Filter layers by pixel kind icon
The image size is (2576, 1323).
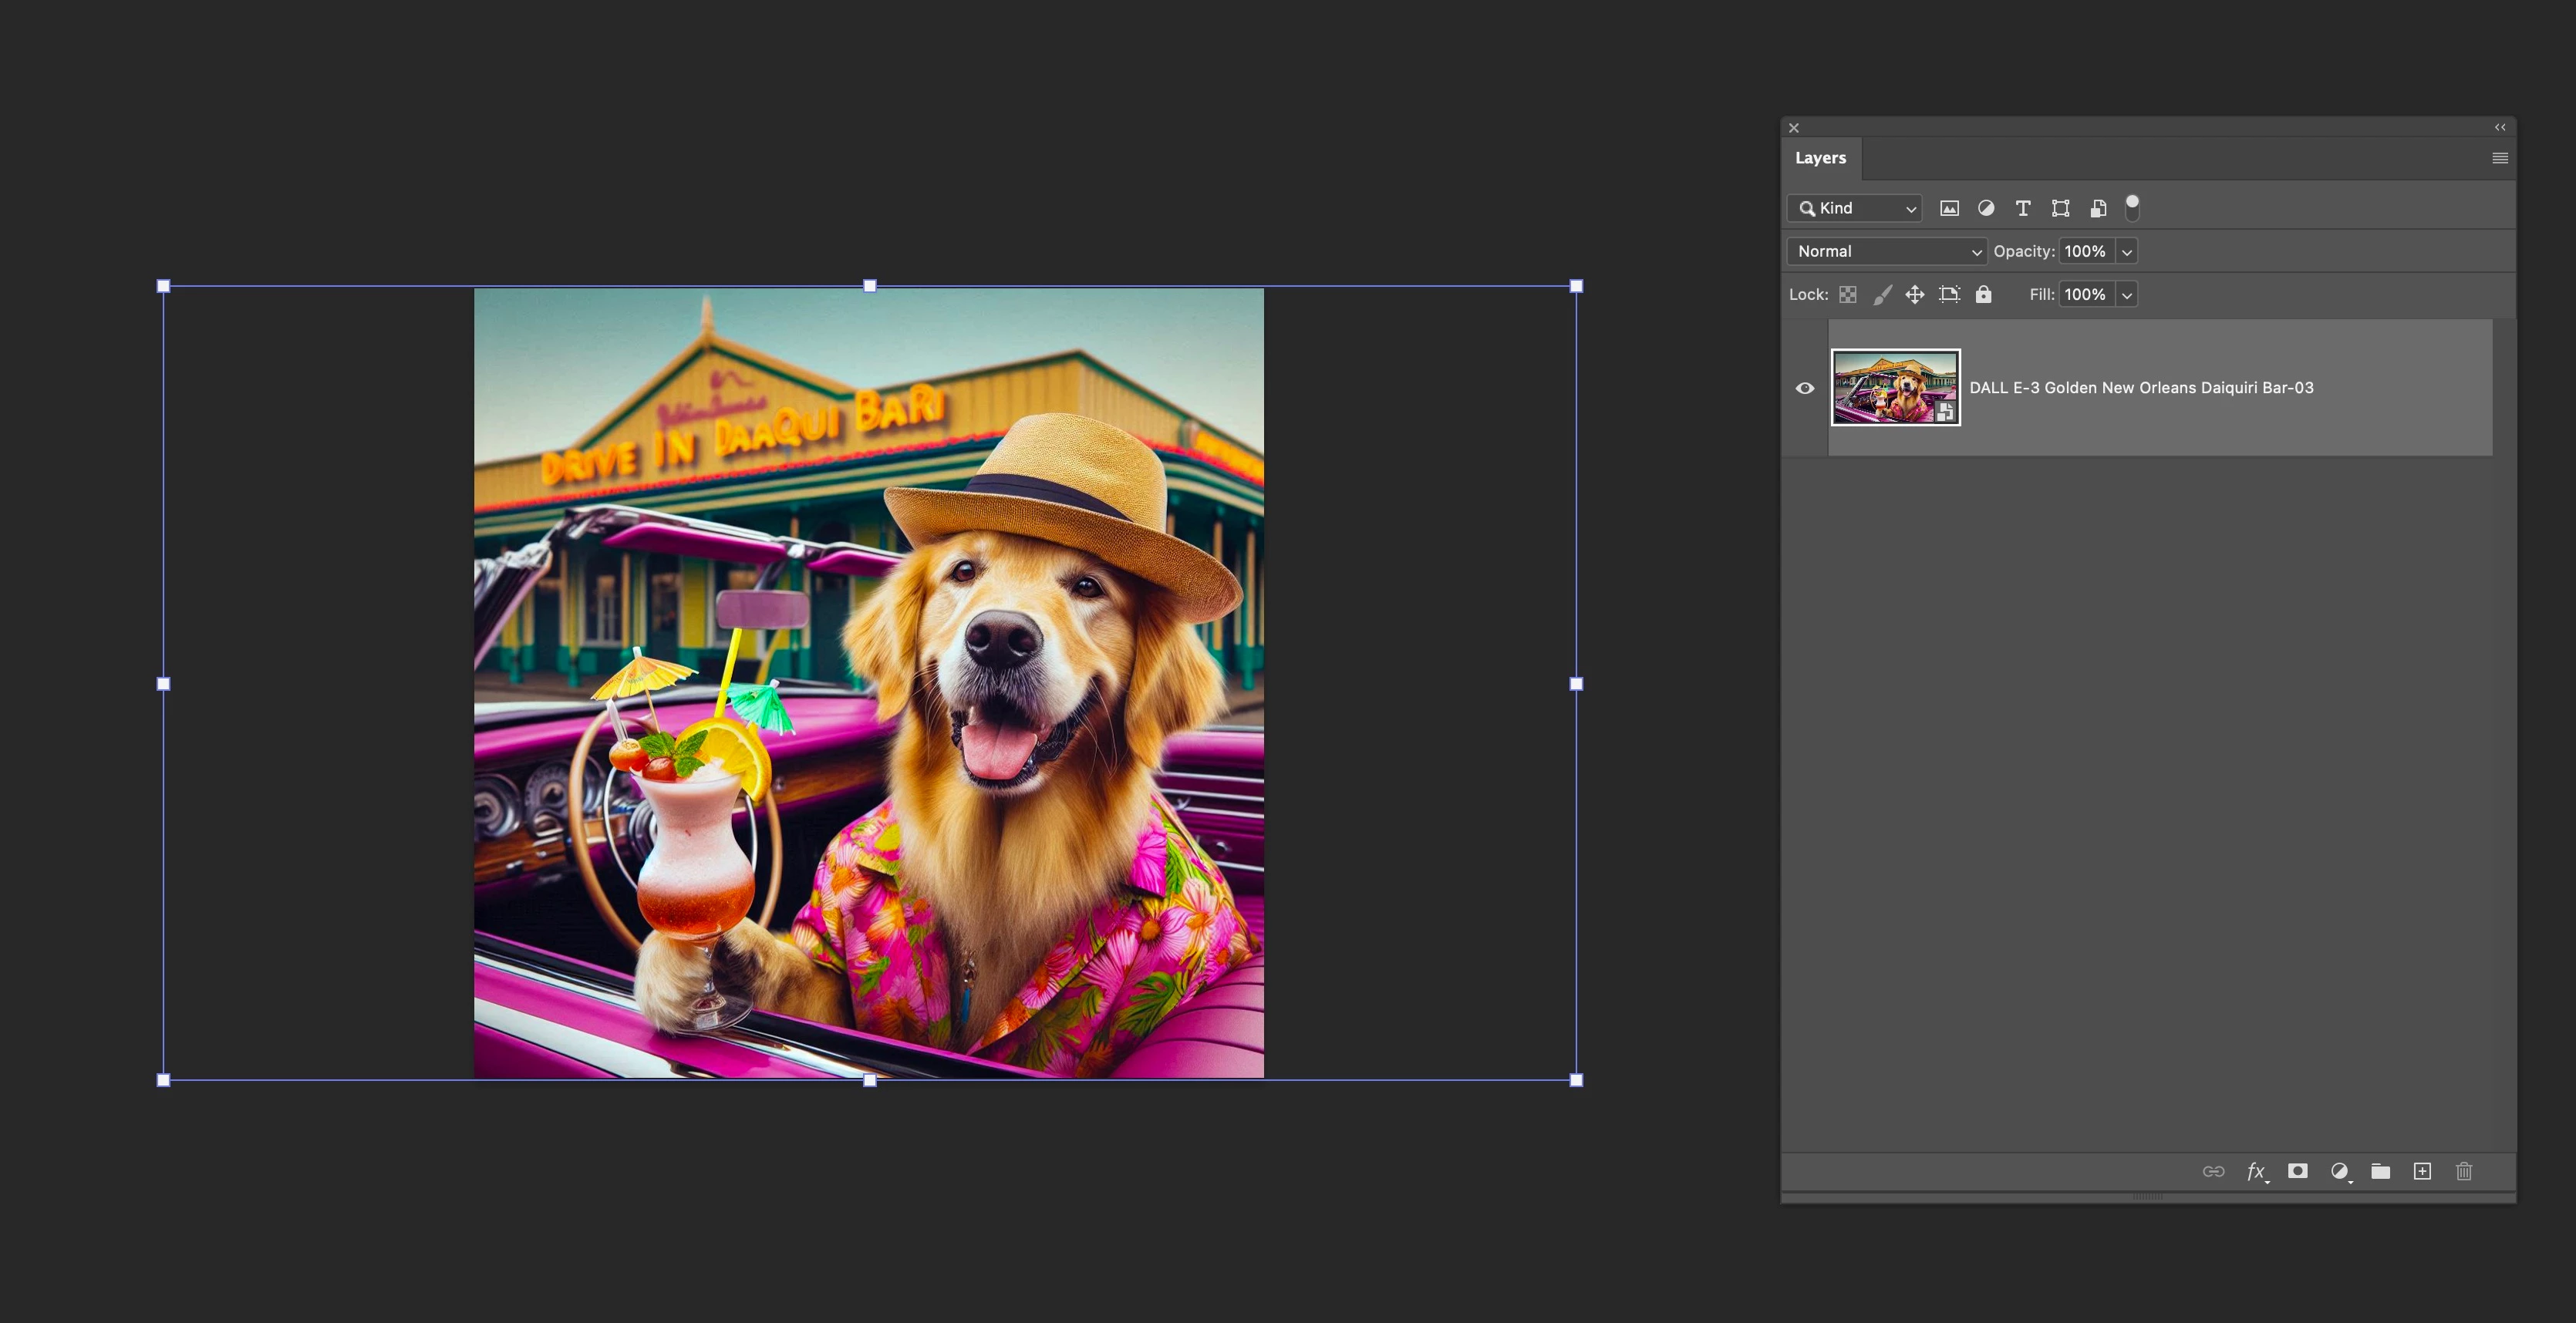[1949, 208]
